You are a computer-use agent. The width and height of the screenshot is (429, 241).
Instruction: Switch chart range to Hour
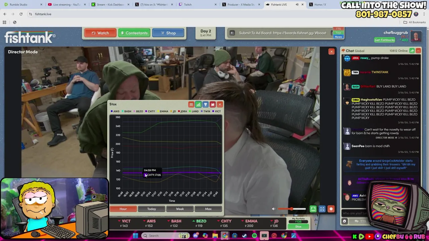[123, 209]
